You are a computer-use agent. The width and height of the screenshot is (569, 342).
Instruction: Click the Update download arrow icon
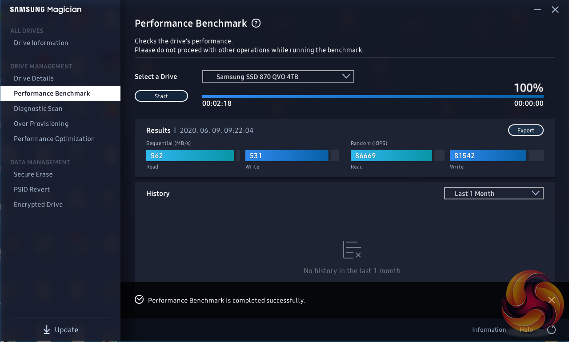click(47, 330)
